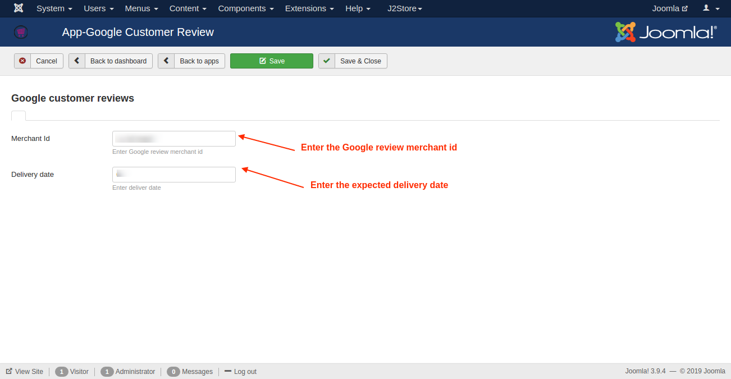Open the Components menu

pyautogui.click(x=246, y=8)
